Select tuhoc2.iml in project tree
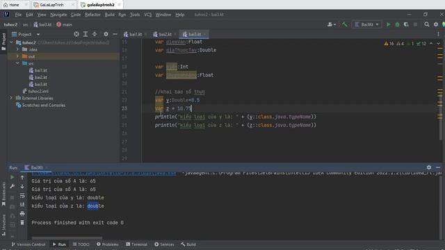445x250 pixels. 35,91
